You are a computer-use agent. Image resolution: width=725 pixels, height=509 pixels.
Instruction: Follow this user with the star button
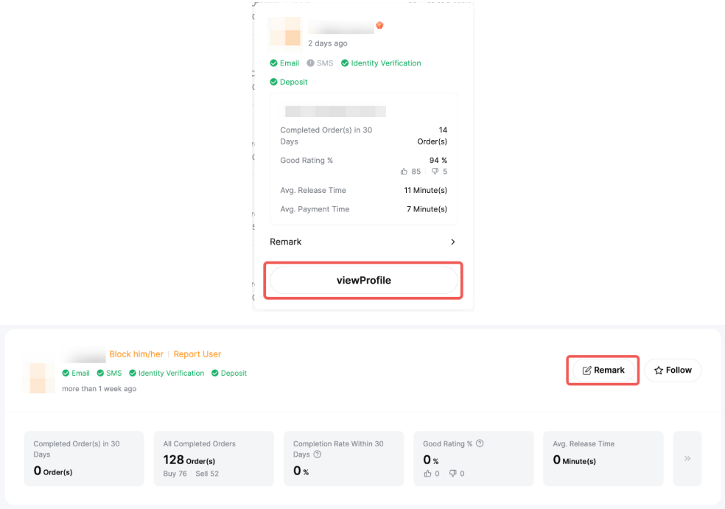click(x=673, y=370)
